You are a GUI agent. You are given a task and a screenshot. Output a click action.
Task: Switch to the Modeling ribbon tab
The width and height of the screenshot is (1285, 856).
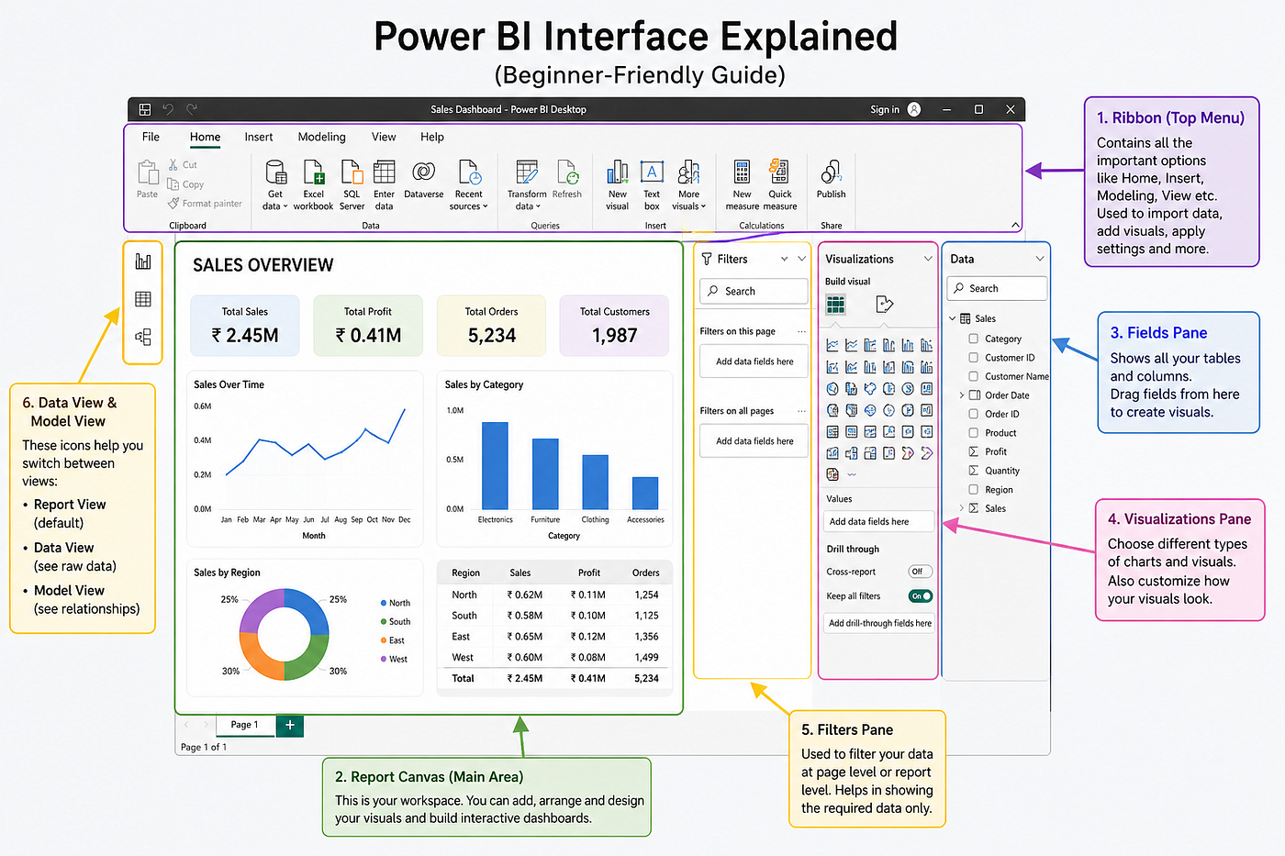[322, 137]
